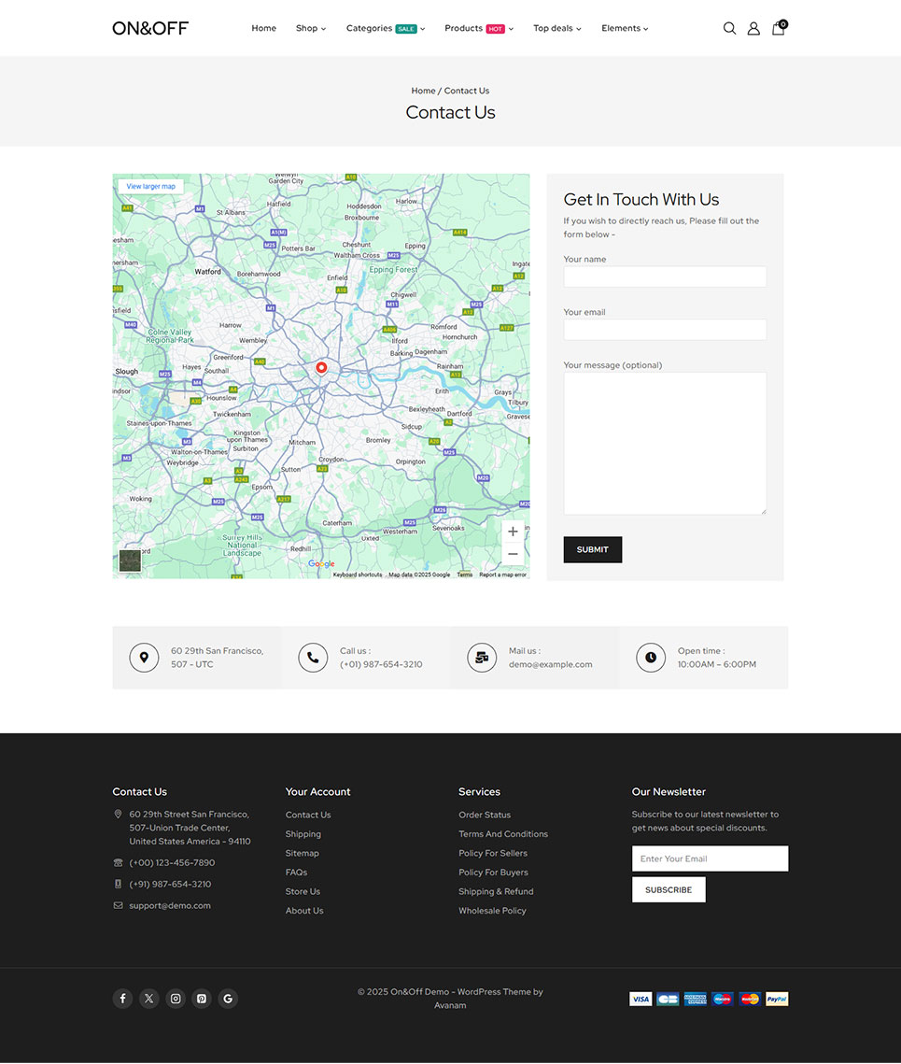Open the Store Us footer link
This screenshot has height=1064, width=901.
[x=303, y=891]
